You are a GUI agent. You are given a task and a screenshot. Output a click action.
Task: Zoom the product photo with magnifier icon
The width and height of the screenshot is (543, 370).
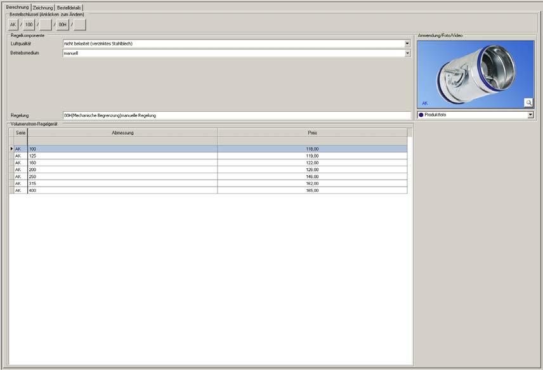click(x=528, y=103)
